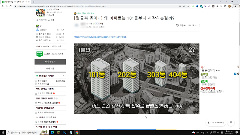Open Microsoft Edge from the taskbar

[x=52, y=132]
